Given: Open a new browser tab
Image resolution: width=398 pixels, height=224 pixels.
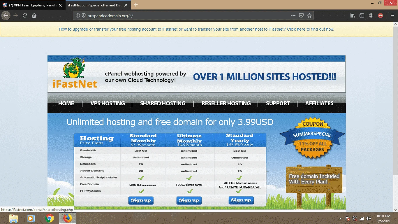Looking at the screenshot, I should pyautogui.click(x=136, y=5).
